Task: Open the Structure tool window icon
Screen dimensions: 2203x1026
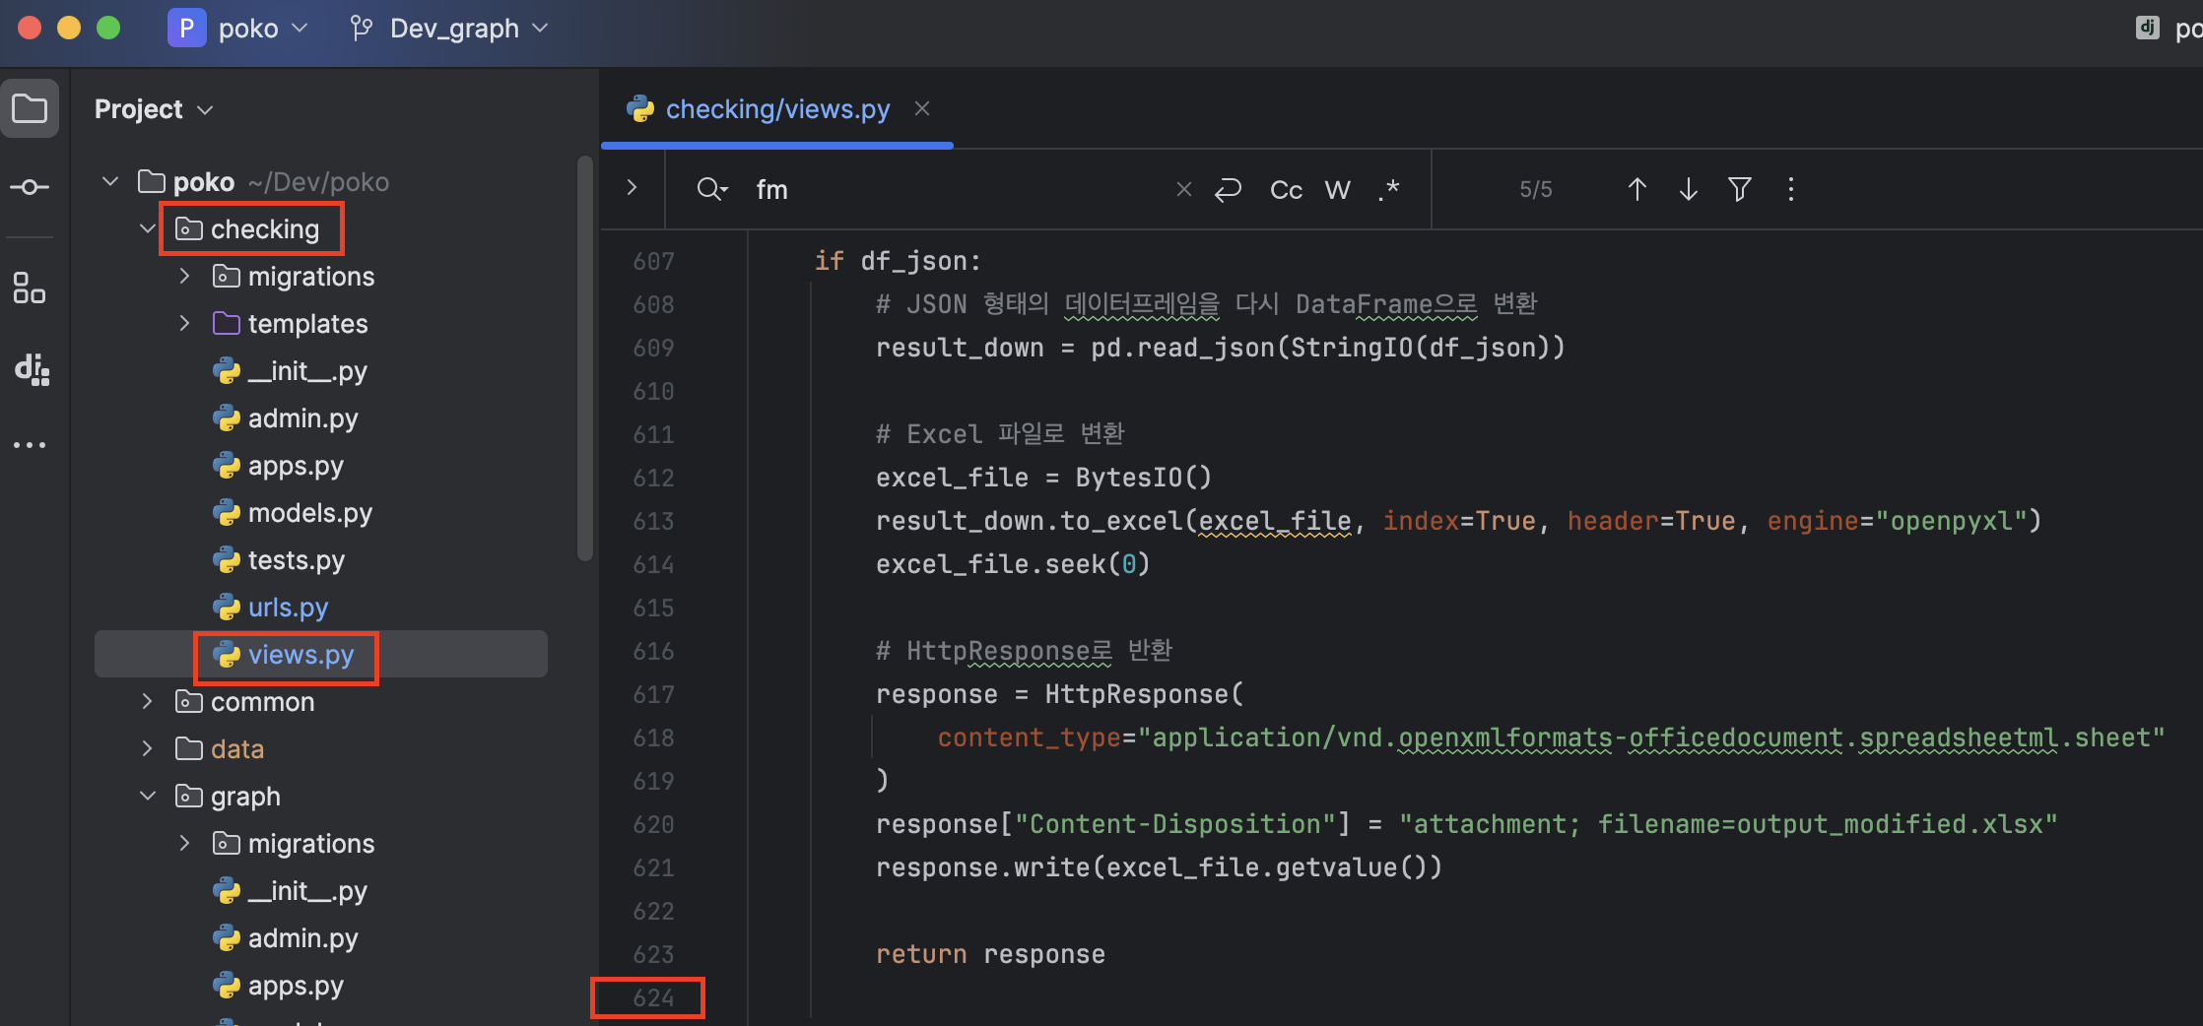Action: 30,288
